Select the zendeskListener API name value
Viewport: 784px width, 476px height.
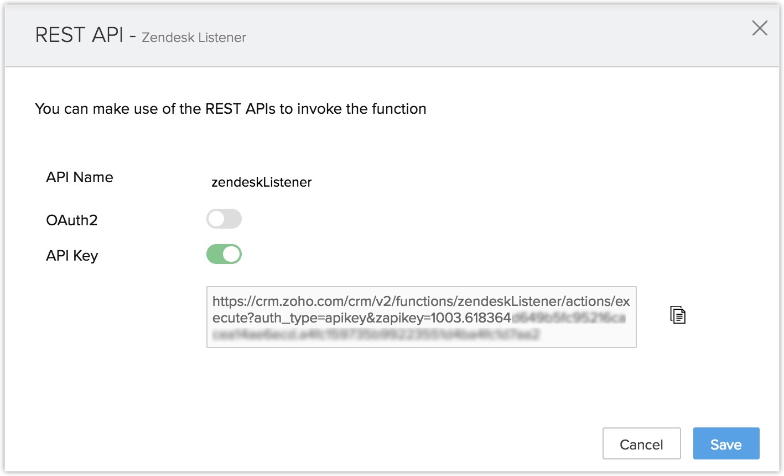[x=261, y=182]
